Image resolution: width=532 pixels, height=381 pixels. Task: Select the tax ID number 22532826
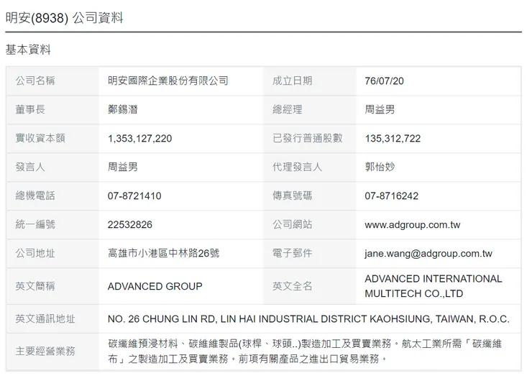(x=130, y=224)
